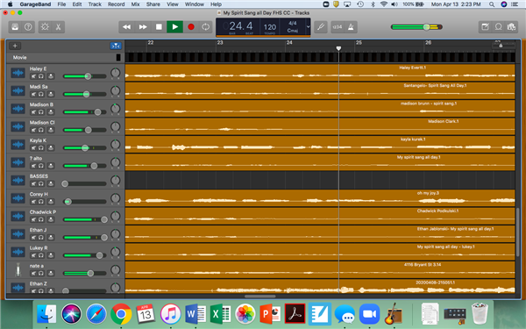Open Smart Controls
Screen dimensions: 526x329
[45, 27]
